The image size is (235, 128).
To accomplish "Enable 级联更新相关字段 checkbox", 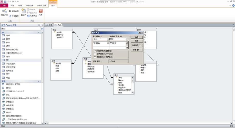I will pos(95,54).
